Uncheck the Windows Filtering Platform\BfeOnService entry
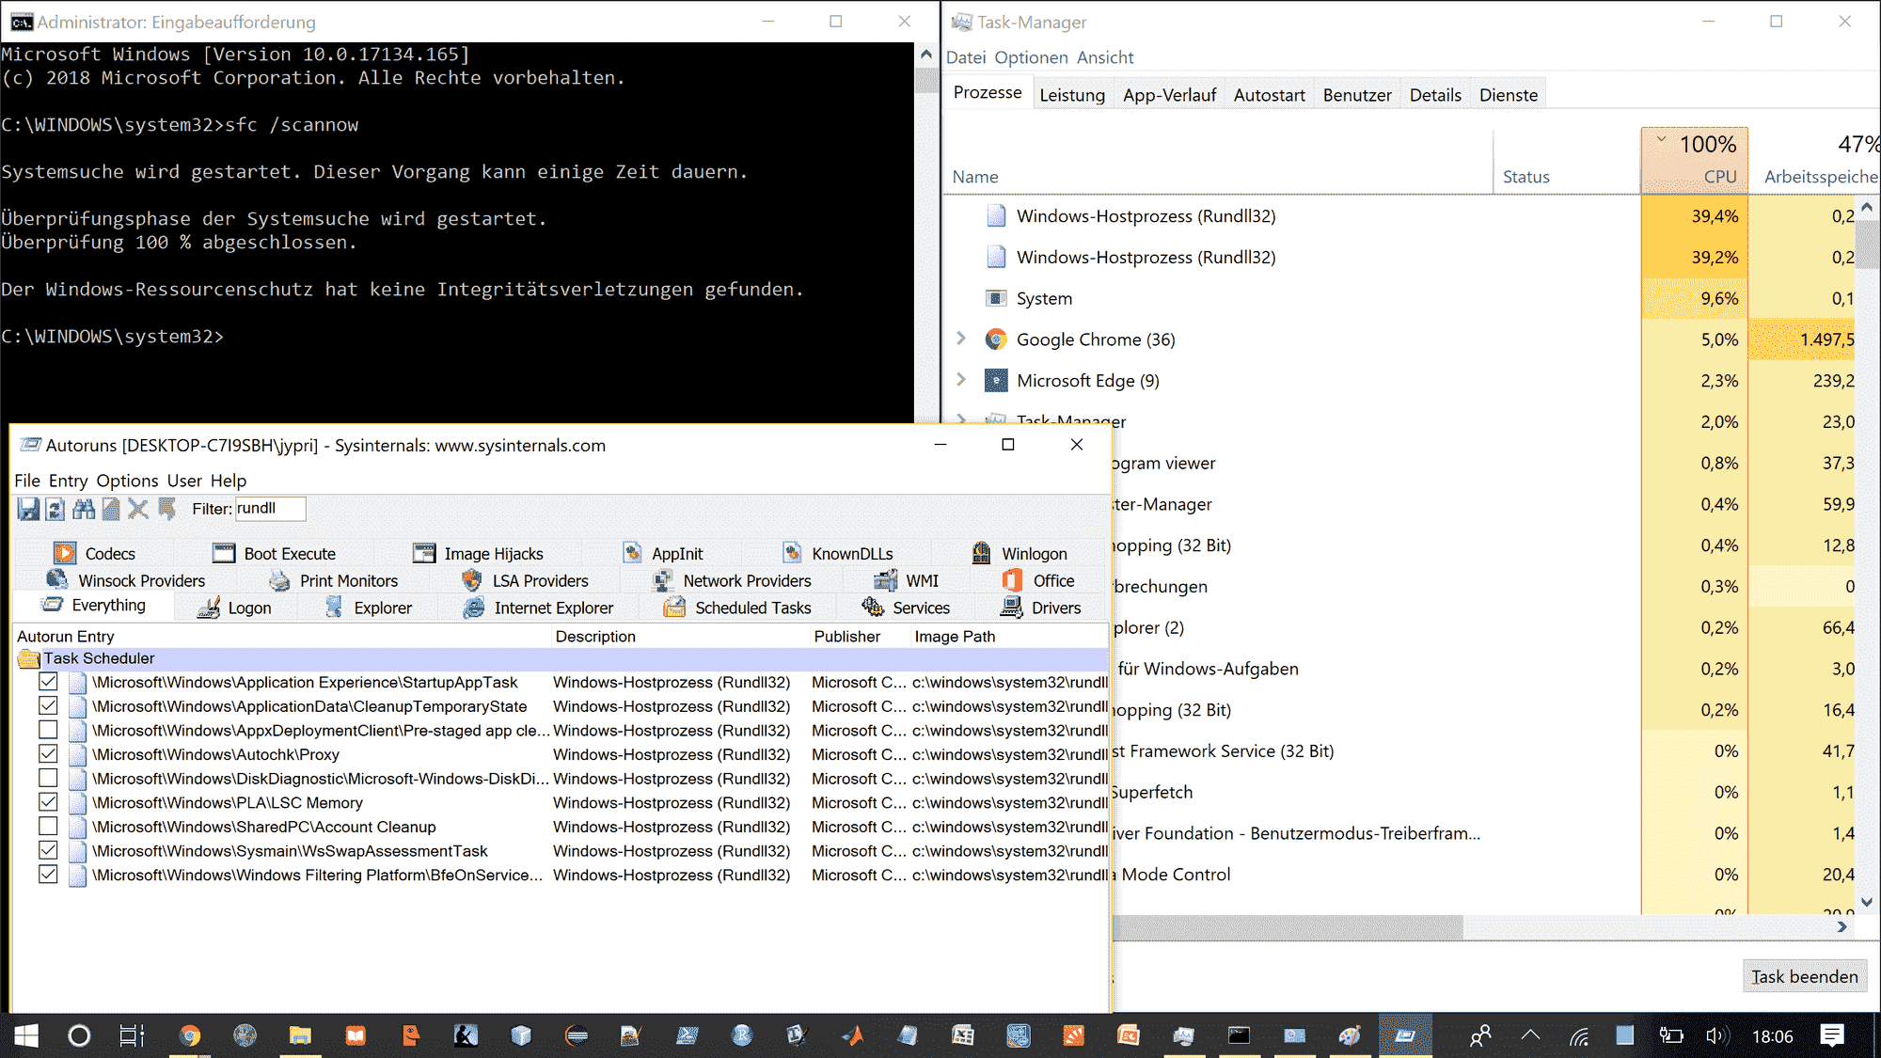The width and height of the screenshot is (1881, 1058). (48, 874)
